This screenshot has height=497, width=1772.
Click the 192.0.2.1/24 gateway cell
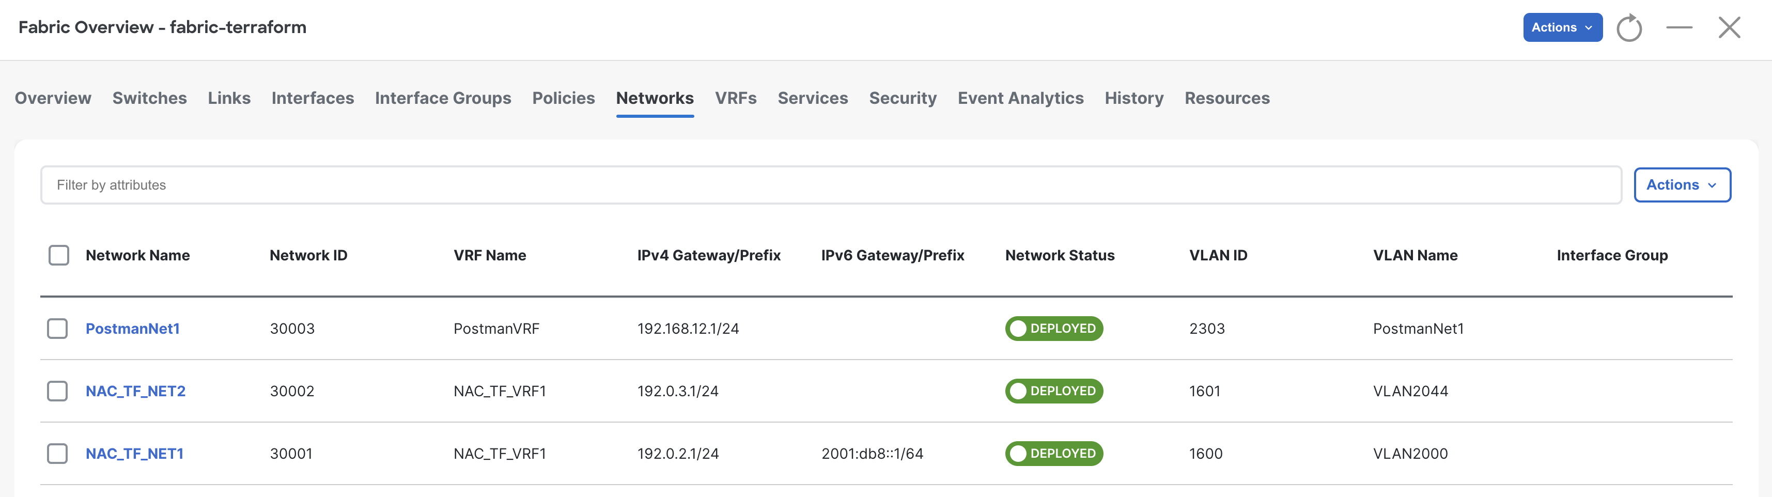[x=678, y=454]
